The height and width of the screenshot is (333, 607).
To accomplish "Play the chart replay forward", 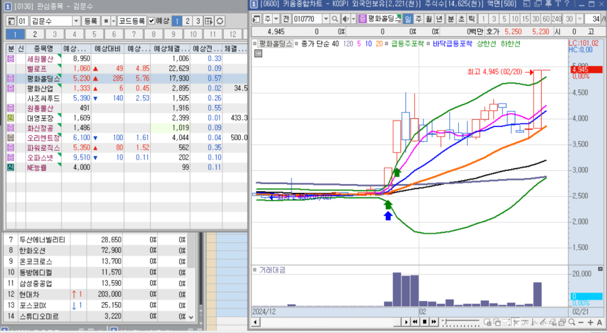I will [406, 322].
